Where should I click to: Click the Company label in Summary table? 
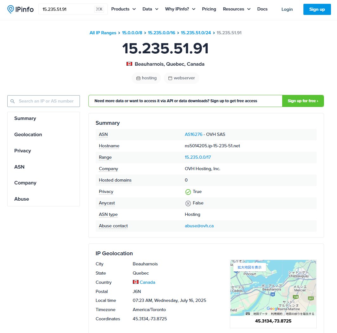click(x=108, y=169)
